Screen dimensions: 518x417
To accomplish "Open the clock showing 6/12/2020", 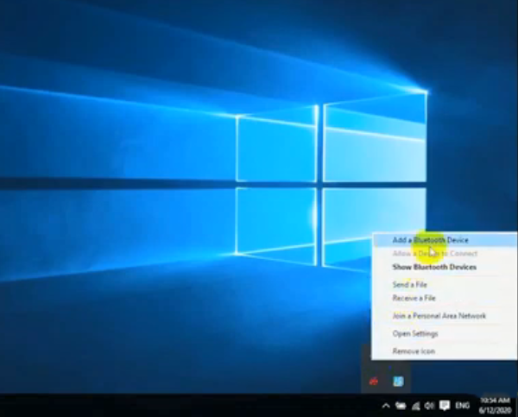I will pyautogui.click(x=495, y=406).
